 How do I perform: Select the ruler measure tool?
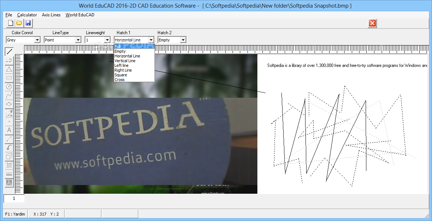coord(9,174)
